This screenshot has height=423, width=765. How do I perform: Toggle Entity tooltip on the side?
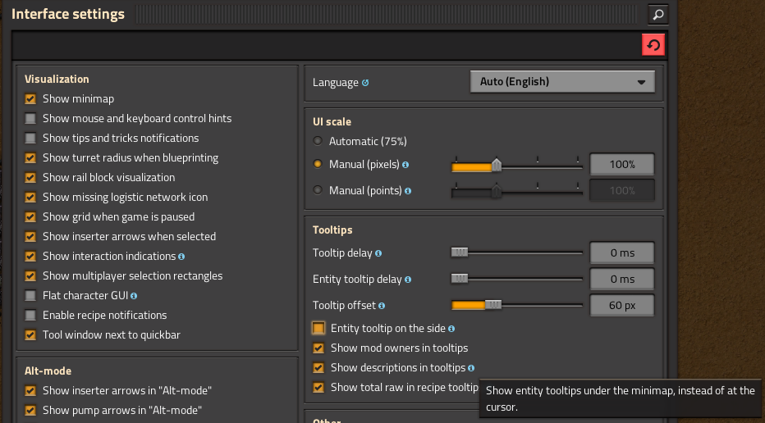(x=318, y=329)
